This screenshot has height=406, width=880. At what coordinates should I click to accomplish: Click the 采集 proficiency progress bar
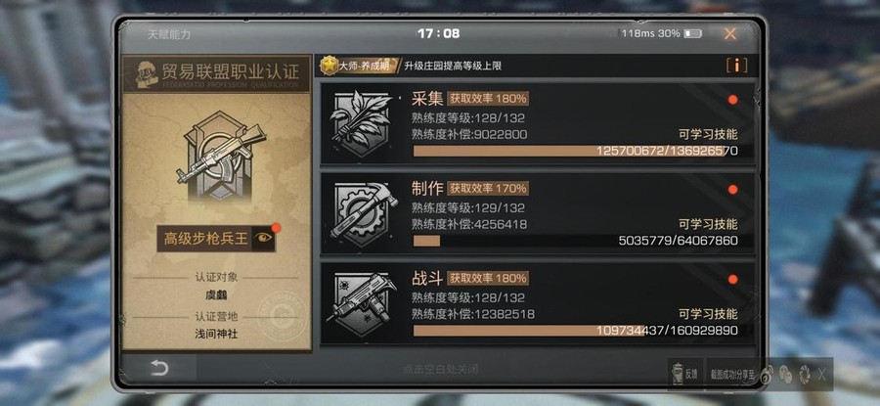pyautogui.click(x=576, y=151)
